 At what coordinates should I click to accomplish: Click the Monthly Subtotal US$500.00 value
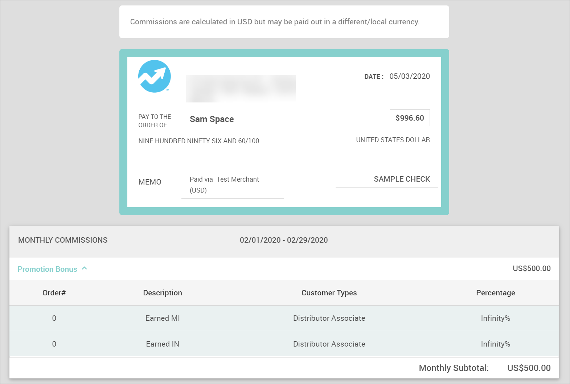529,368
